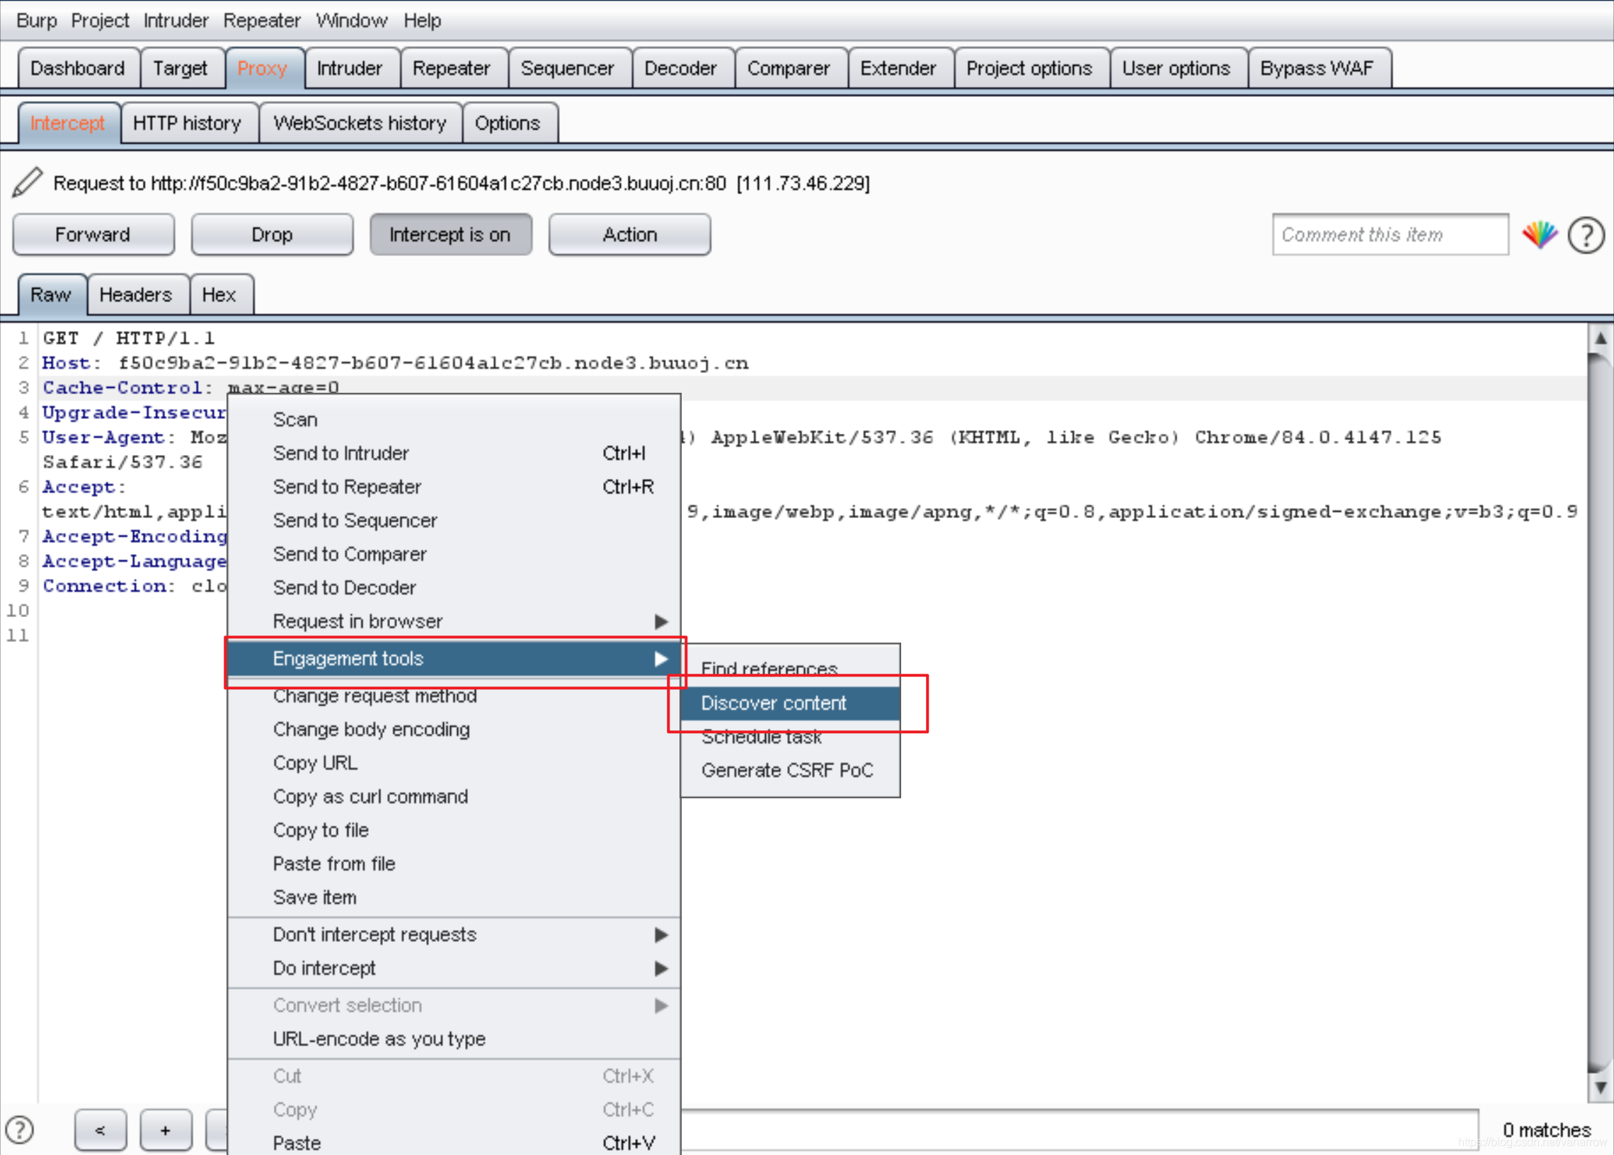This screenshot has width=1614, height=1155.
Task: Click the scrollbar up arrow
Action: [x=1600, y=338]
